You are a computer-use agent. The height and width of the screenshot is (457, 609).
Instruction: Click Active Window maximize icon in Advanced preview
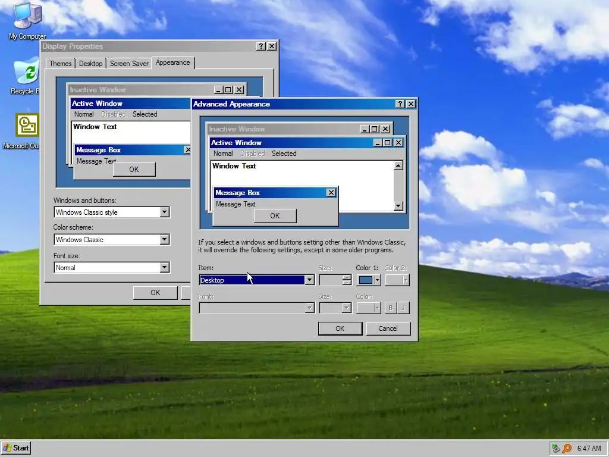click(387, 143)
